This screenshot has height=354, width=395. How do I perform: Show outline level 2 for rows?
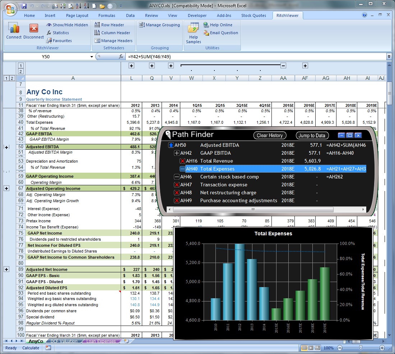tap(12, 78)
